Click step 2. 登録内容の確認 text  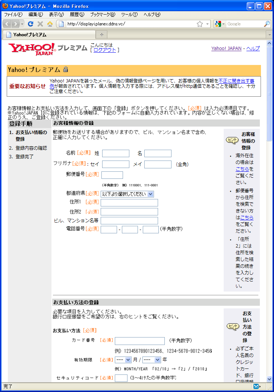[x=28, y=148]
